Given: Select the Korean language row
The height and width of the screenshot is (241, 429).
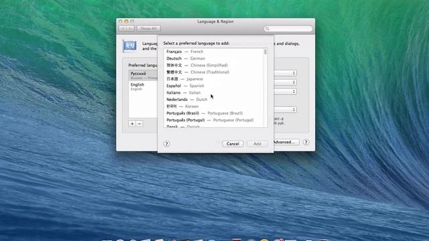Looking at the screenshot, I should 214,106.
